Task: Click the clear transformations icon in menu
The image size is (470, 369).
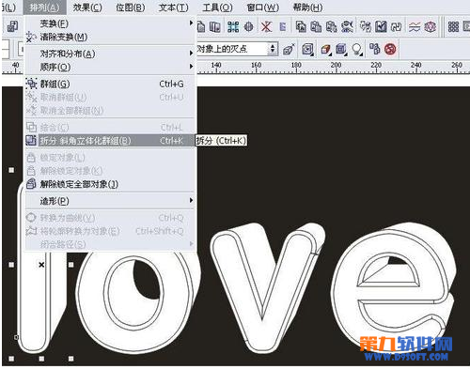Action: (x=31, y=37)
